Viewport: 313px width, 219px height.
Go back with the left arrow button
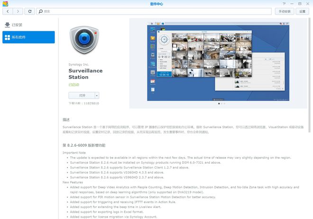7,11
